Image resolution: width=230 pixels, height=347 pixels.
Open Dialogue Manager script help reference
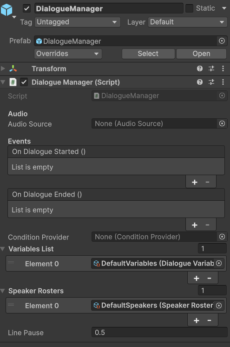tap(200, 82)
